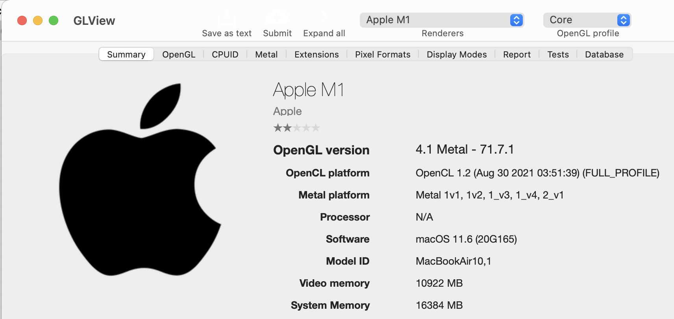Open the Extensions tab
674x319 pixels.
point(316,54)
